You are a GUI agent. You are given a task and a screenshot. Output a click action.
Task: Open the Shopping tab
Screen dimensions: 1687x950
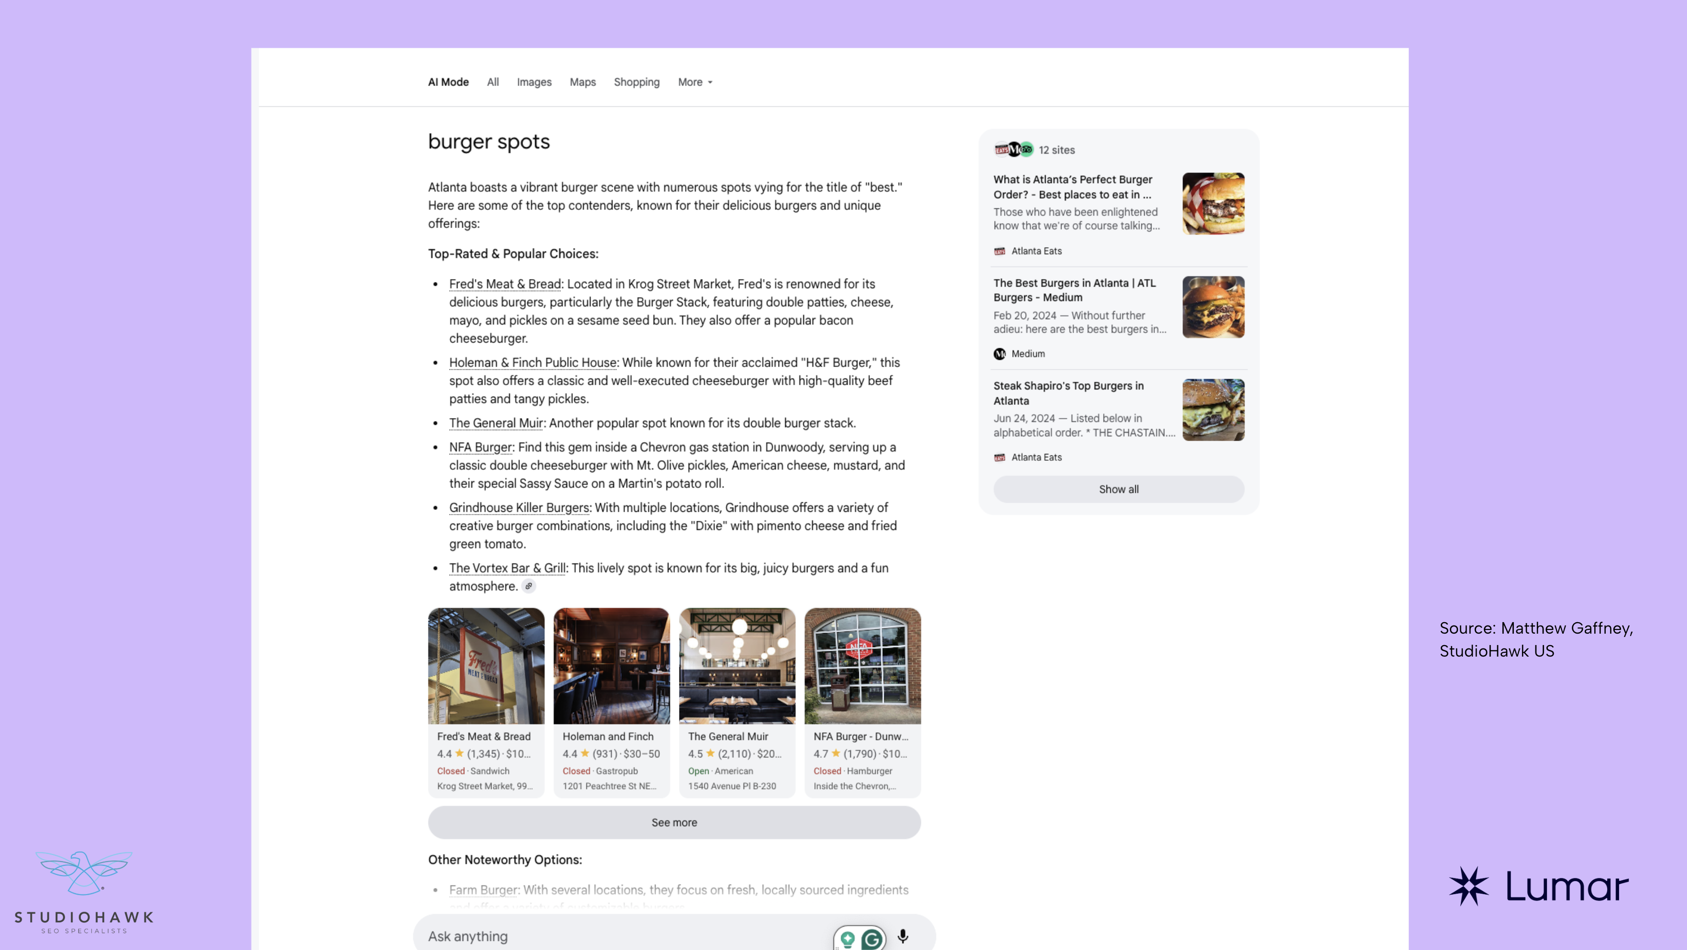pos(636,82)
